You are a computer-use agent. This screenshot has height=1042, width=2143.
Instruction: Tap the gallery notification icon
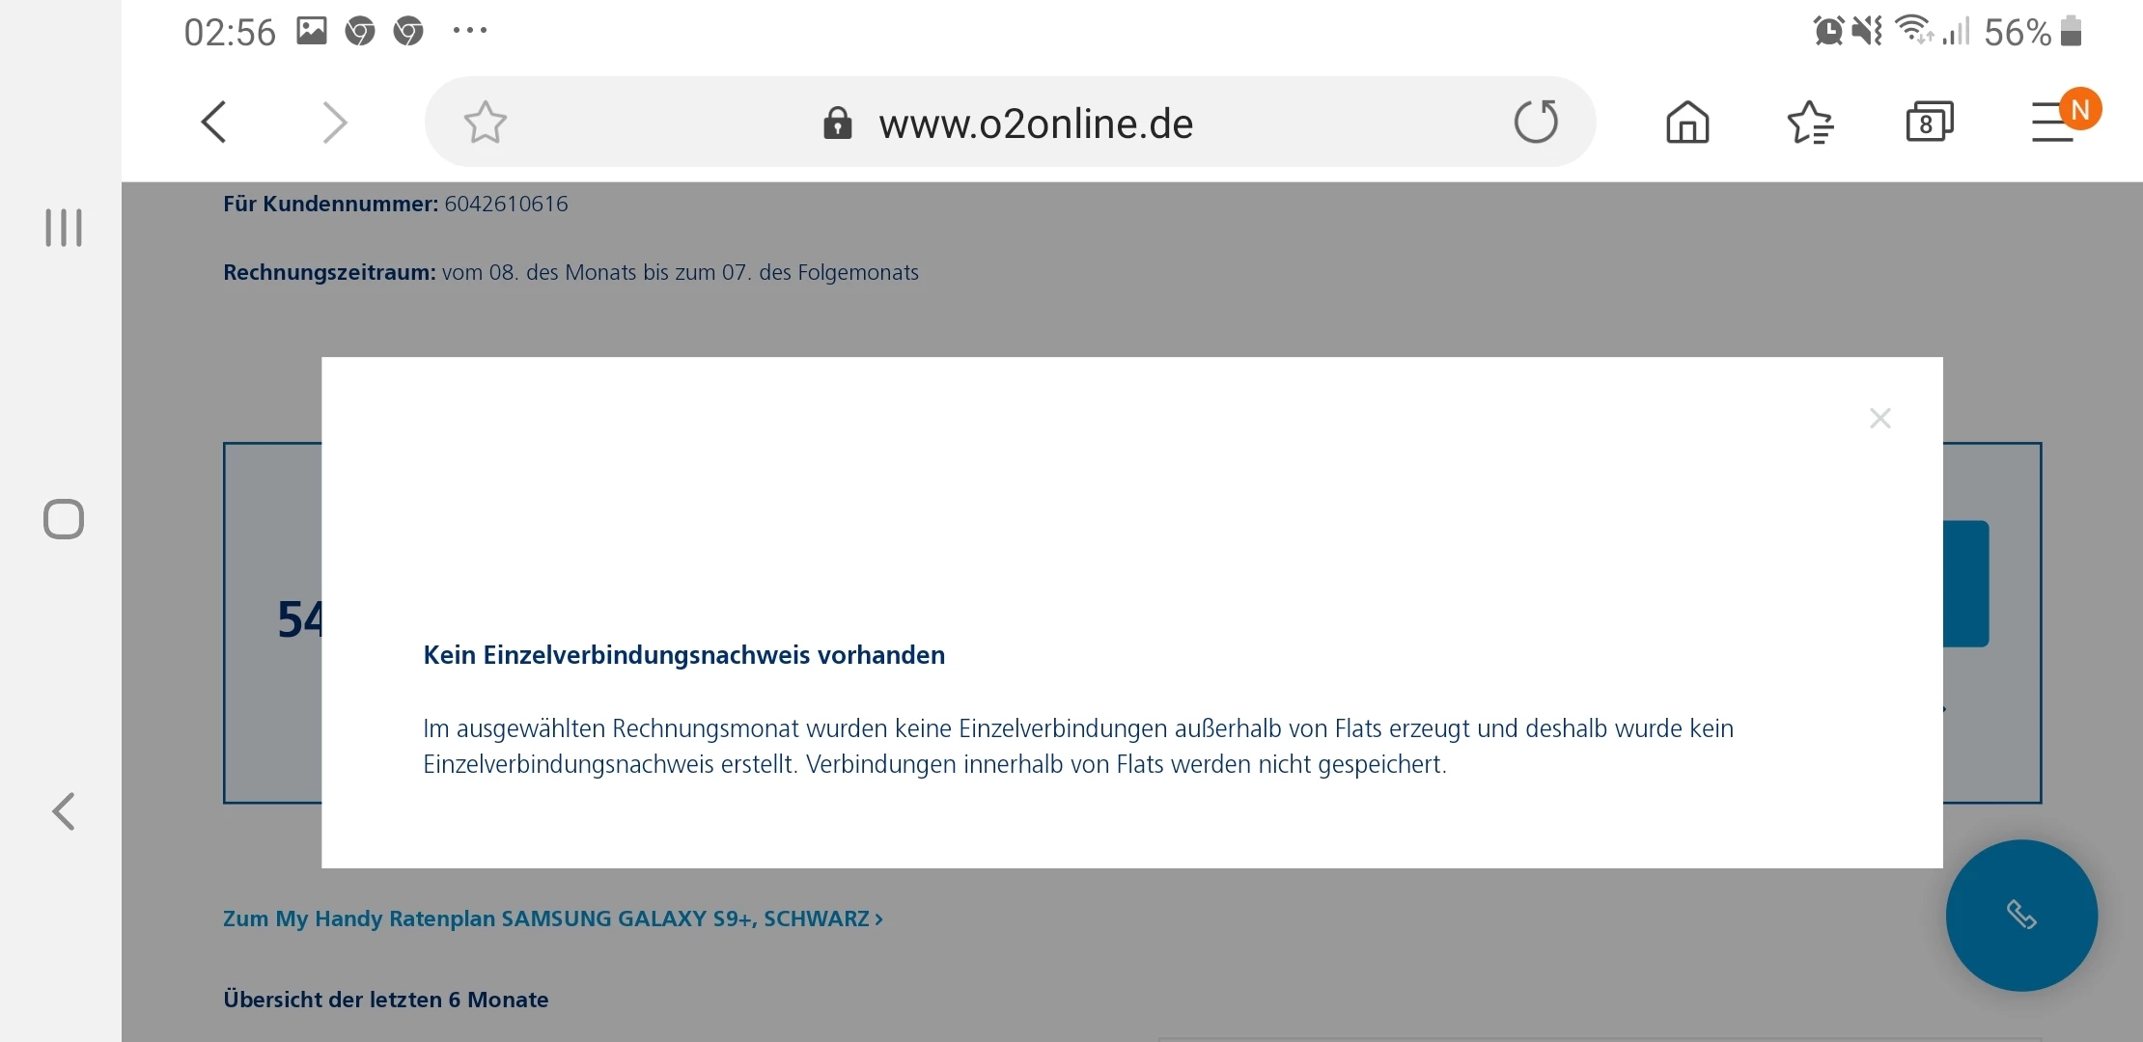pyautogui.click(x=311, y=31)
